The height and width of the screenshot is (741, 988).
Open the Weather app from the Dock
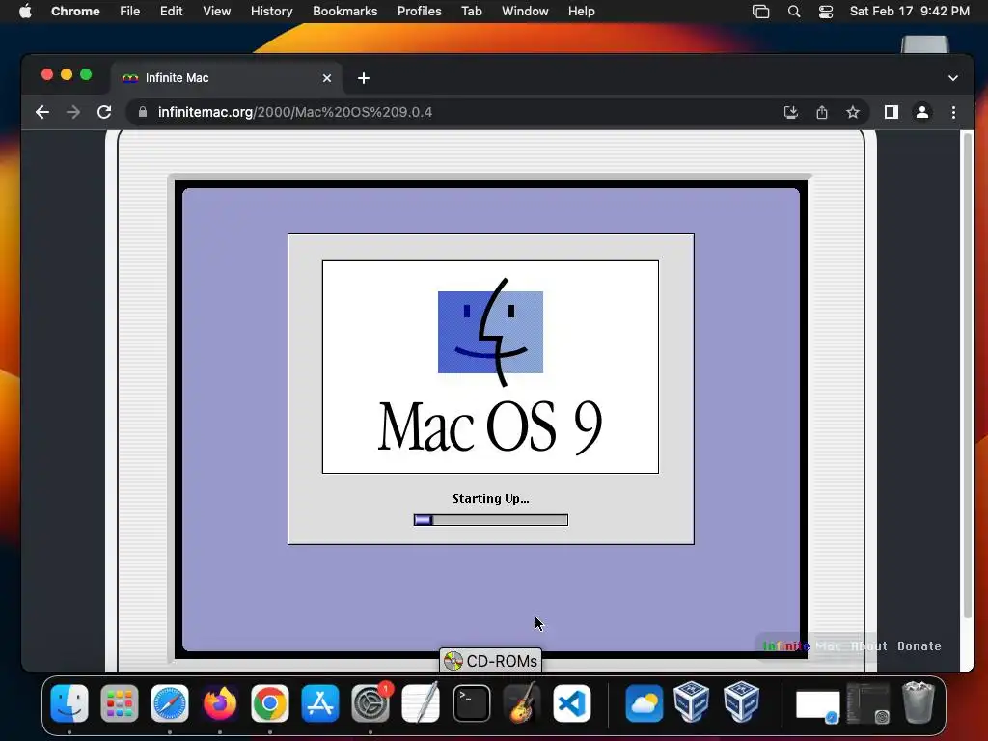point(644,703)
